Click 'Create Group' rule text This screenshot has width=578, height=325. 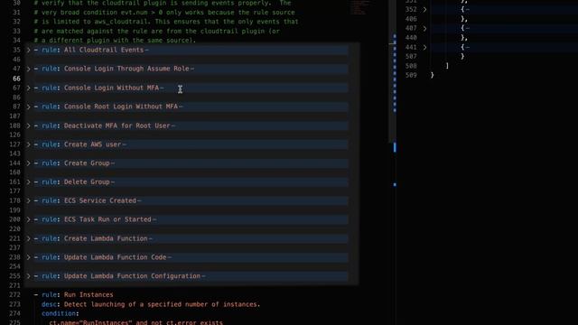87,162
